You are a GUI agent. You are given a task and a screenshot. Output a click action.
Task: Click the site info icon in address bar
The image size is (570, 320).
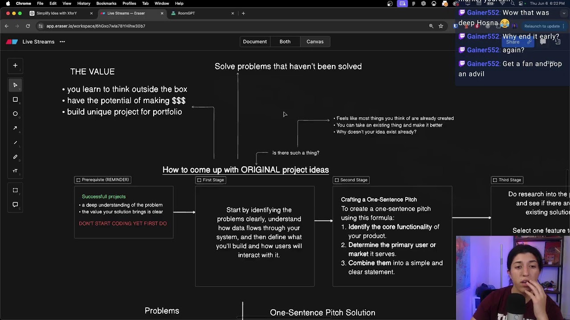pyautogui.click(x=41, y=26)
